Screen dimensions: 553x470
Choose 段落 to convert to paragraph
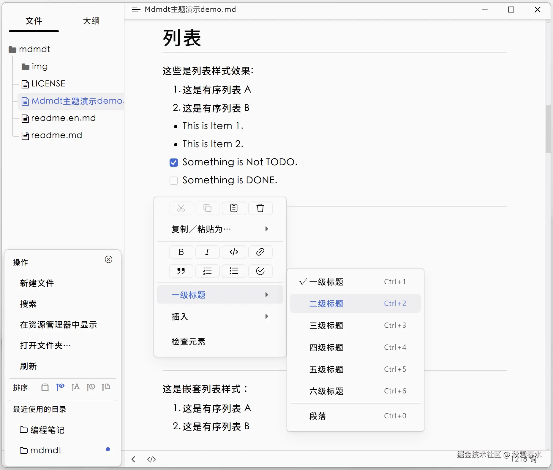pos(355,416)
